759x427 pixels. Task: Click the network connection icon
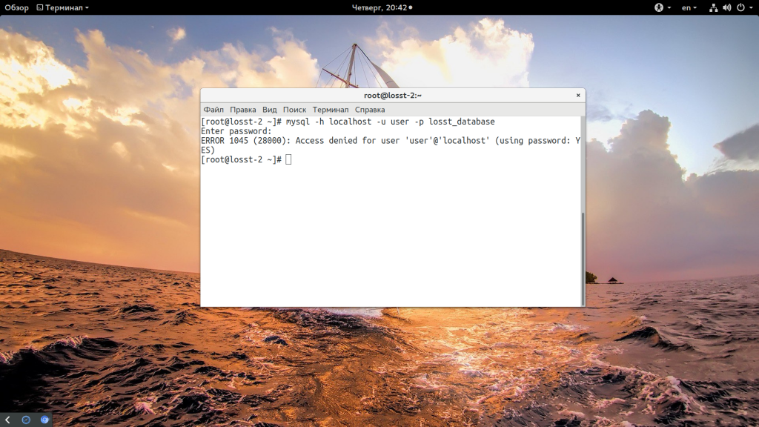coord(713,7)
